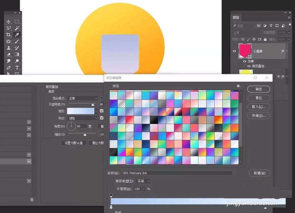The width and height of the screenshot is (295, 213).
Task: Open the gradient picker arrow beside 渐变 swatch
Action: 96,111
